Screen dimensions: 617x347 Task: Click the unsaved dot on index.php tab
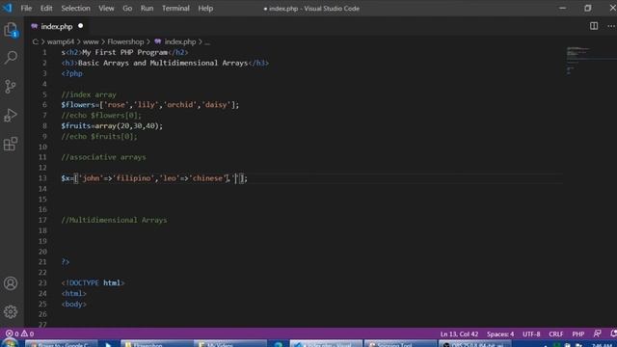[81, 26]
